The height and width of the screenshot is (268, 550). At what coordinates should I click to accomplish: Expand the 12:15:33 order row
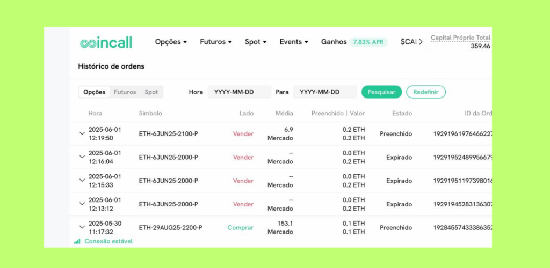coord(82,181)
